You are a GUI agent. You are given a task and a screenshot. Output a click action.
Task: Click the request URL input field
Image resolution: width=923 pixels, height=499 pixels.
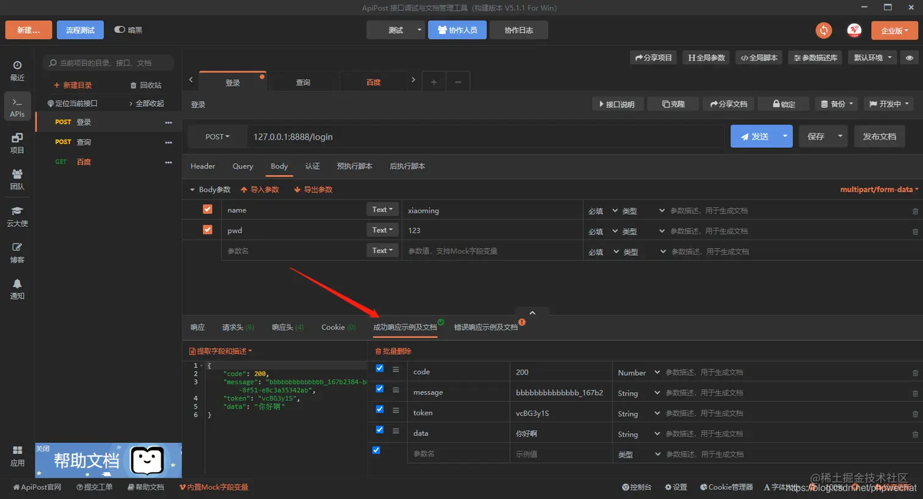point(485,137)
